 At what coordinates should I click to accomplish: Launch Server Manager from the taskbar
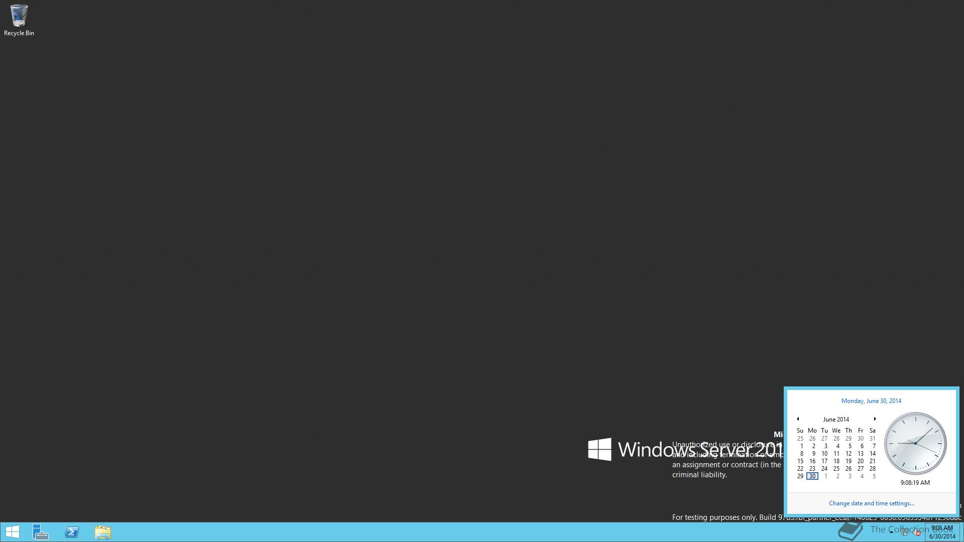(41, 532)
